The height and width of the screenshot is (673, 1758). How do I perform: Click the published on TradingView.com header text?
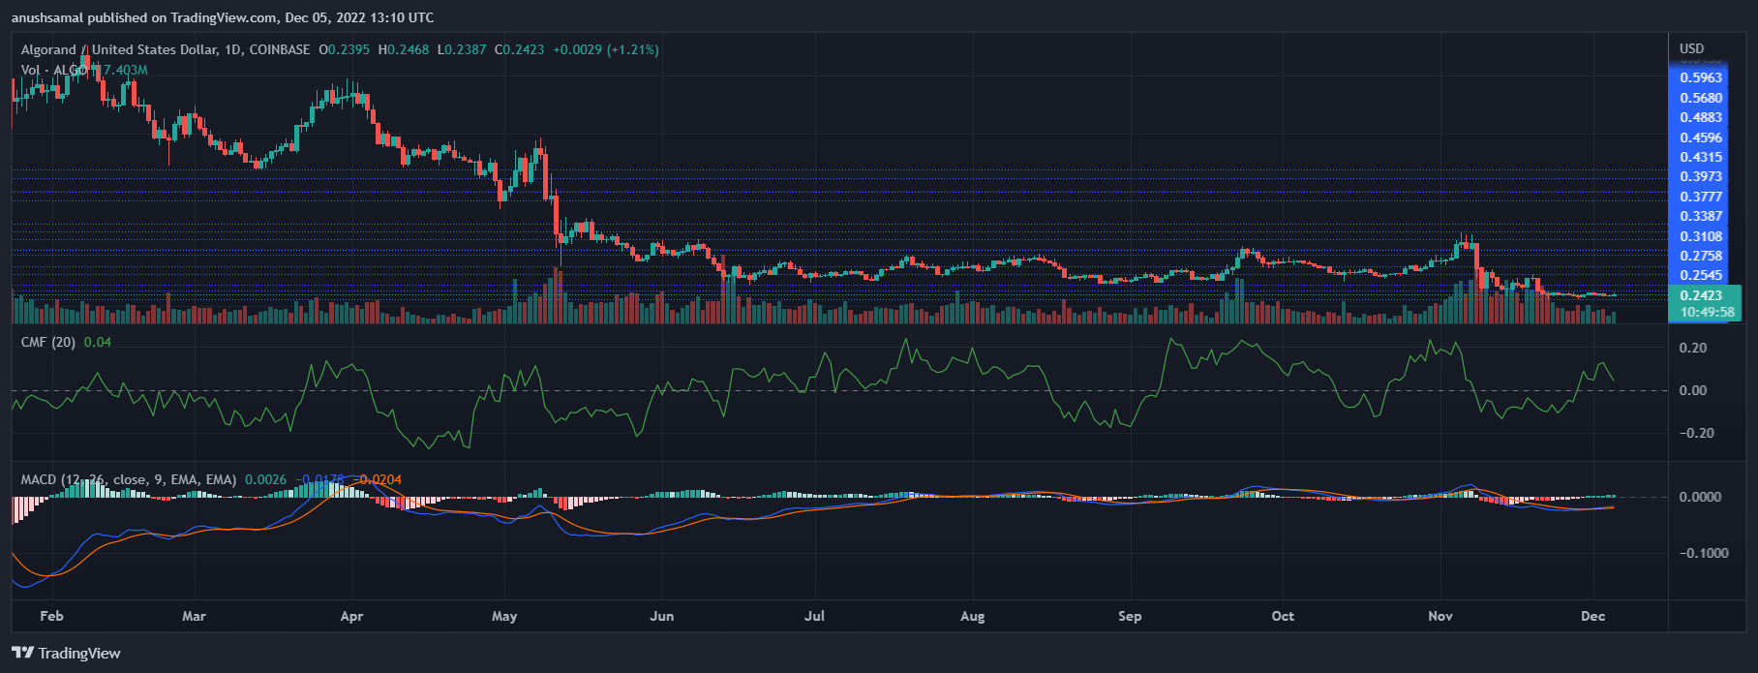pyautogui.click(x=223, y=17)
